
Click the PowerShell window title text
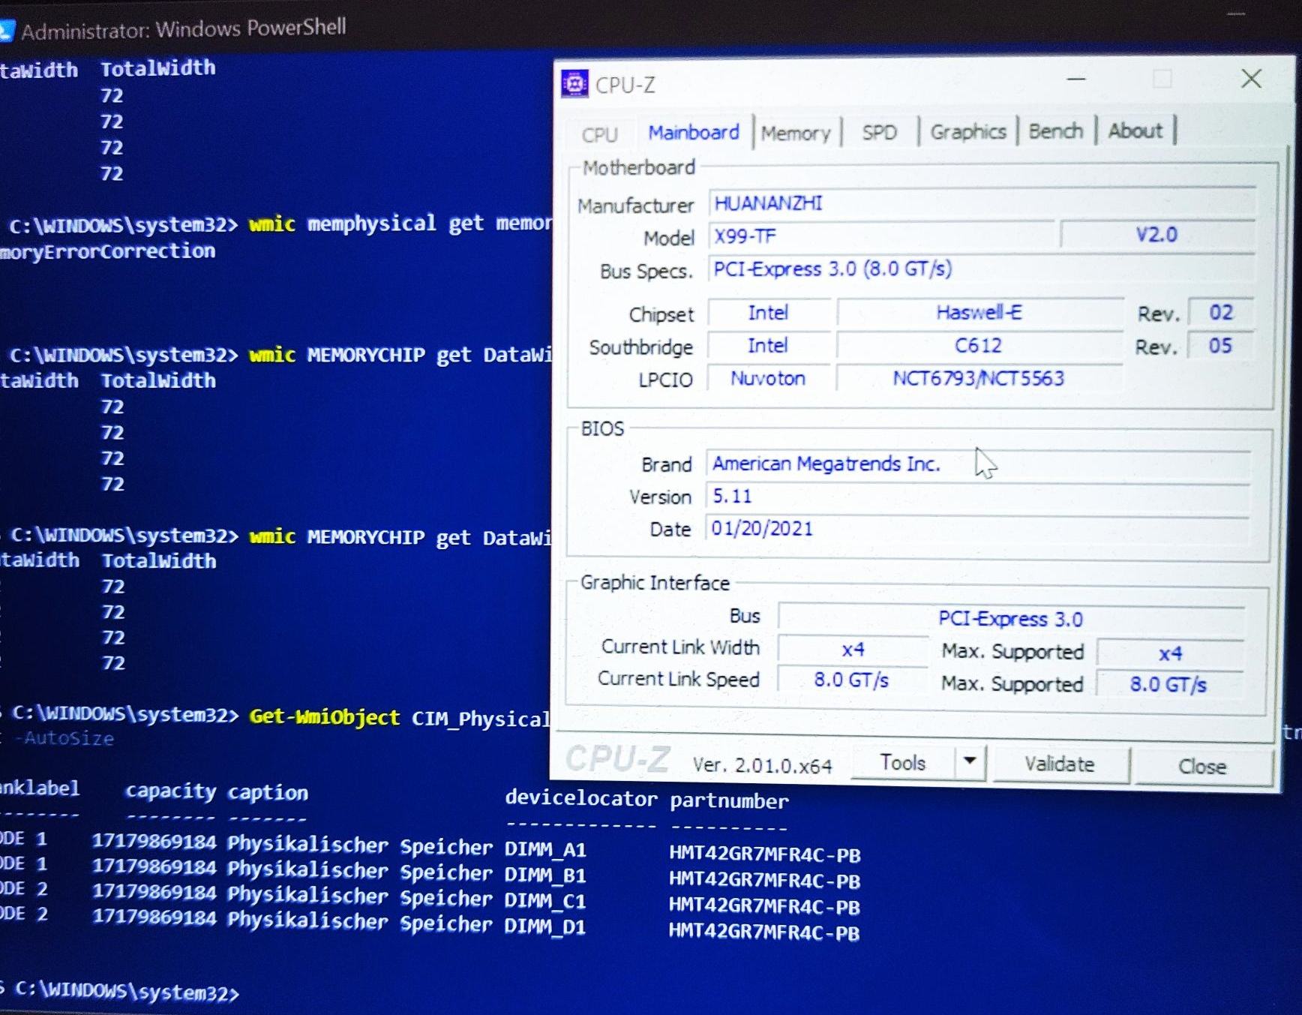[x=184, y=29]
